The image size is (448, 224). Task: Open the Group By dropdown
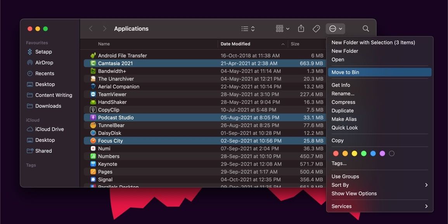tap(283, 29)
